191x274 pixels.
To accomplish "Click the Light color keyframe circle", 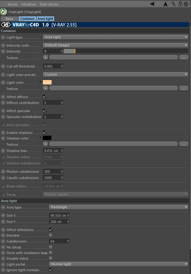I will tap(3, 83).
